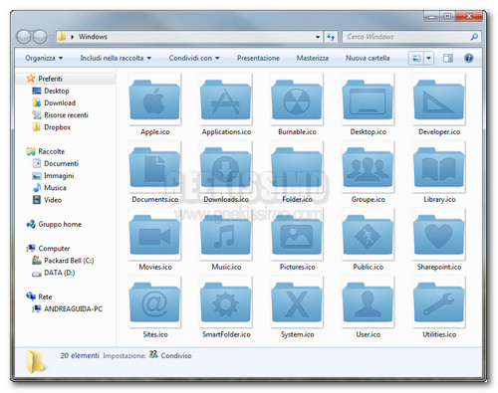This screenshot has width=498, height=393.
Task: Open the DATA (D:) drive
Action: point(59,273)
